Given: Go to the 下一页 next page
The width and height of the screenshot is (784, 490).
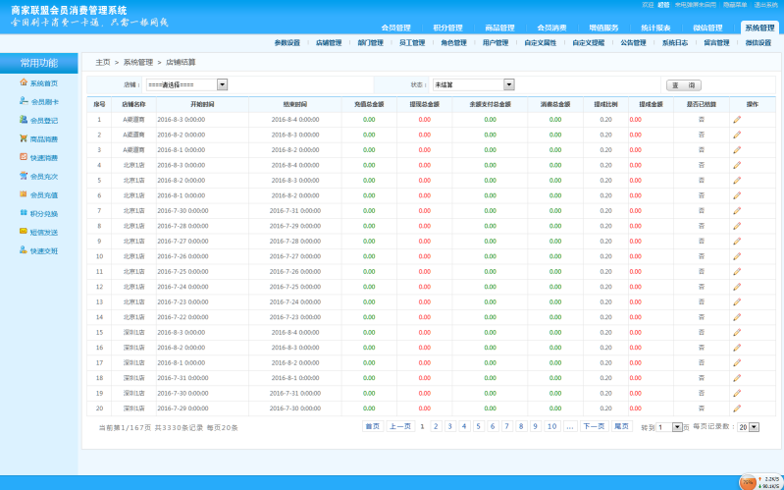Looking at the screenshot, I should [594, 426].
